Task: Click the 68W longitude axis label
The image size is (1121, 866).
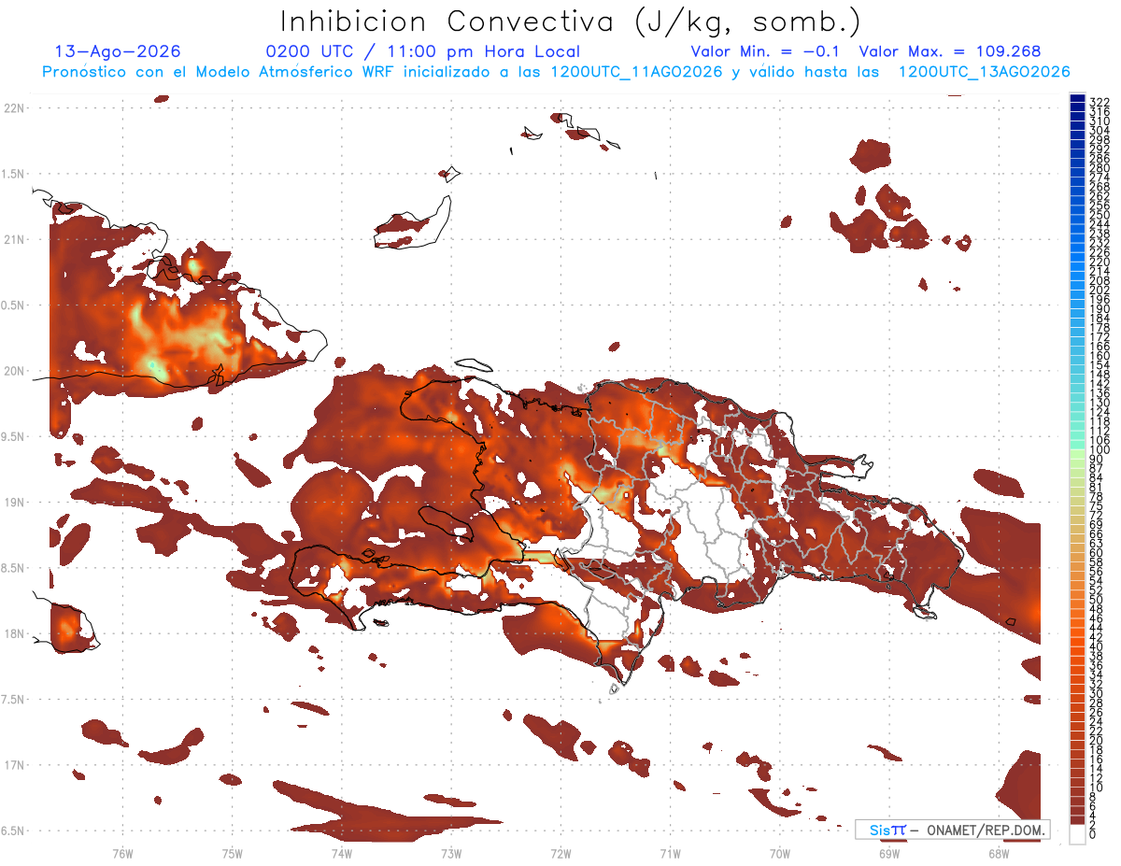Action: (999, 853)
